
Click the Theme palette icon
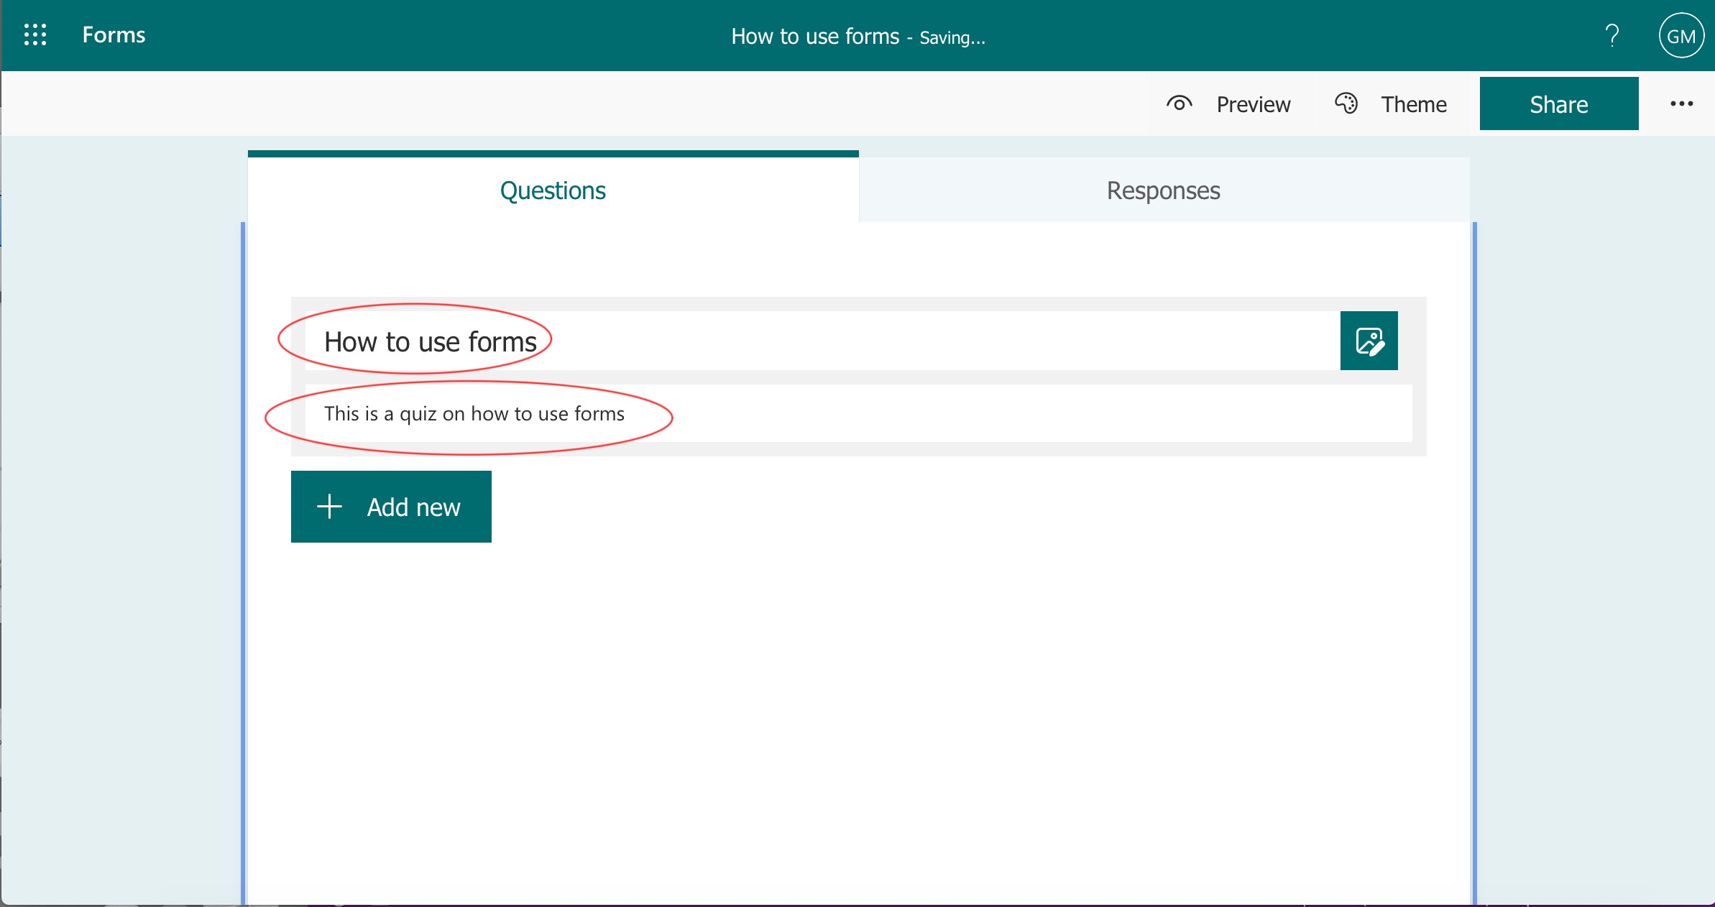click(1346, 103)
